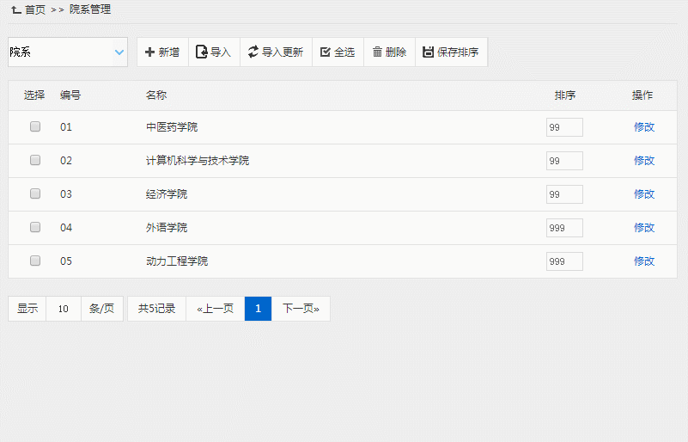Click the 排序 column header
The width and height of the screenshot is (688, 442).
point(564,95)
